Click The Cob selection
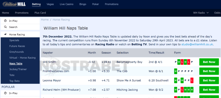Image resolution: width=221 pixels, height=98 pixels. pos(122,71)
